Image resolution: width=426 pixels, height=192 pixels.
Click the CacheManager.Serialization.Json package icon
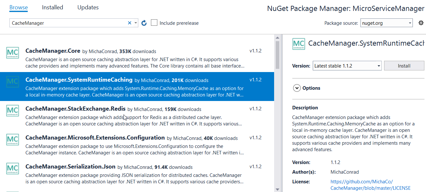click(x=13, y=169)
